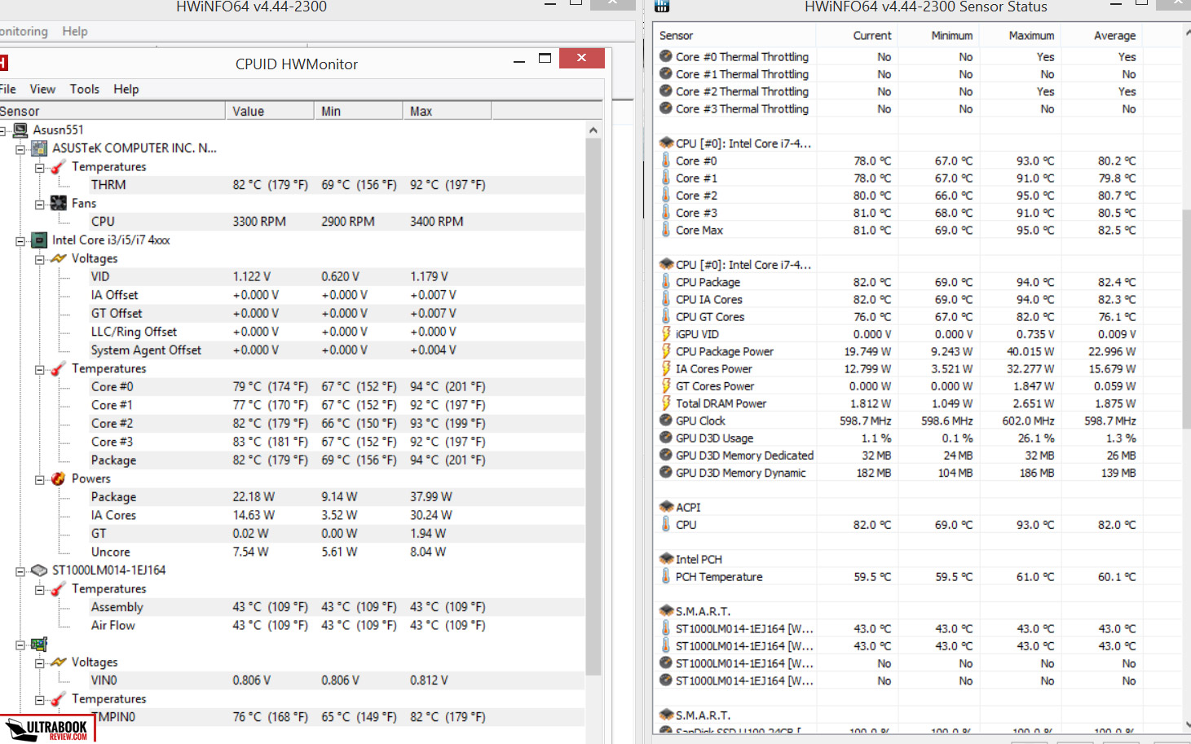Click the Total DRAM Power lightning icon
The height and width of the screenshot is (744, 1191).
666,403
